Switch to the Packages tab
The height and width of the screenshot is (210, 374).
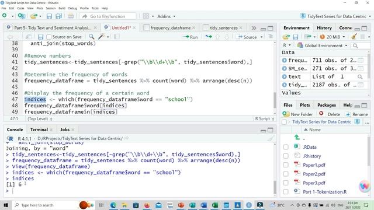pyautogui.click(x=327, y=105)
